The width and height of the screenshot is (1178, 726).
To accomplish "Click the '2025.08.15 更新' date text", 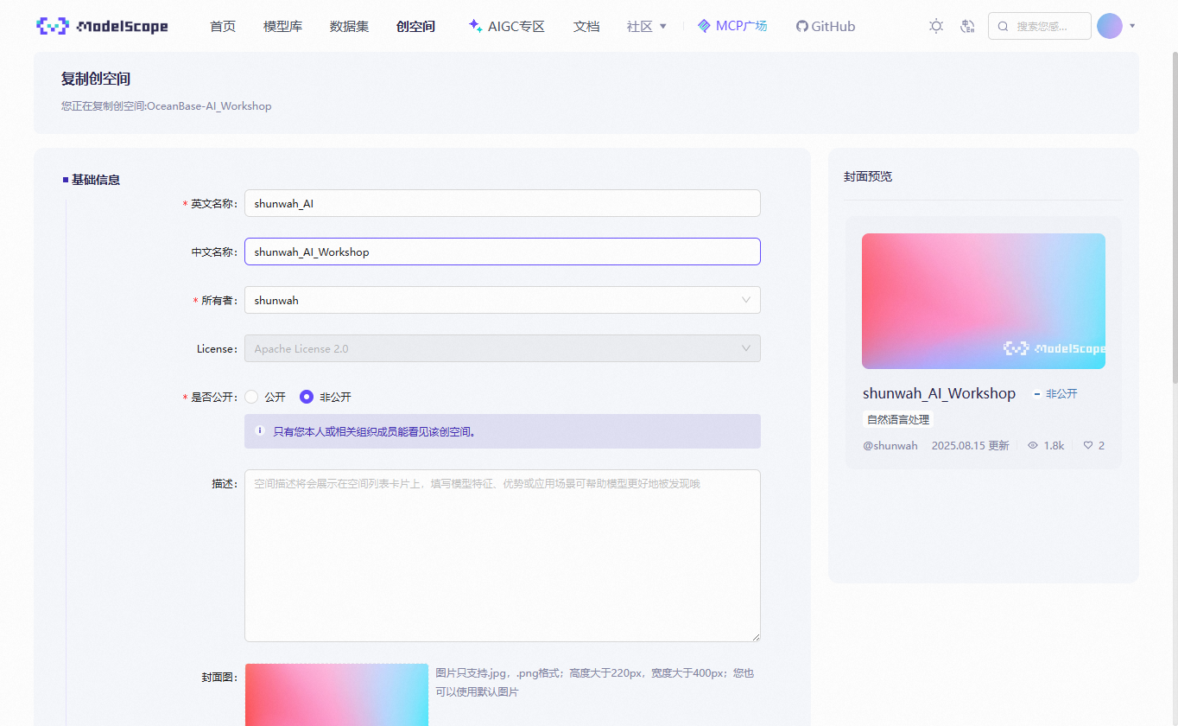I will pos(970,446).
